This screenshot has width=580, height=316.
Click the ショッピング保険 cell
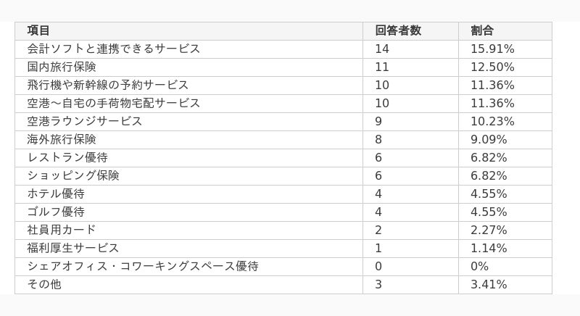[188, 176]
